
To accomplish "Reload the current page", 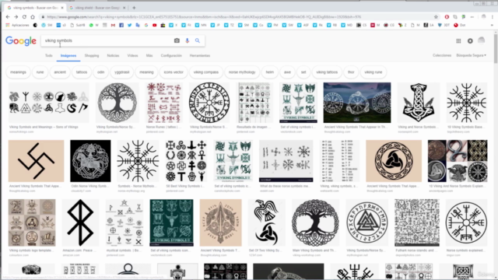I will click(x=24, y=17).
